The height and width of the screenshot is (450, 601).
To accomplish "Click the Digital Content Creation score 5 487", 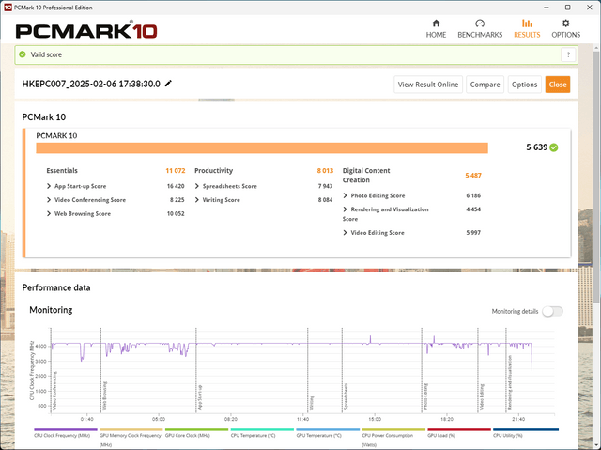I will (x=473, y=176).
